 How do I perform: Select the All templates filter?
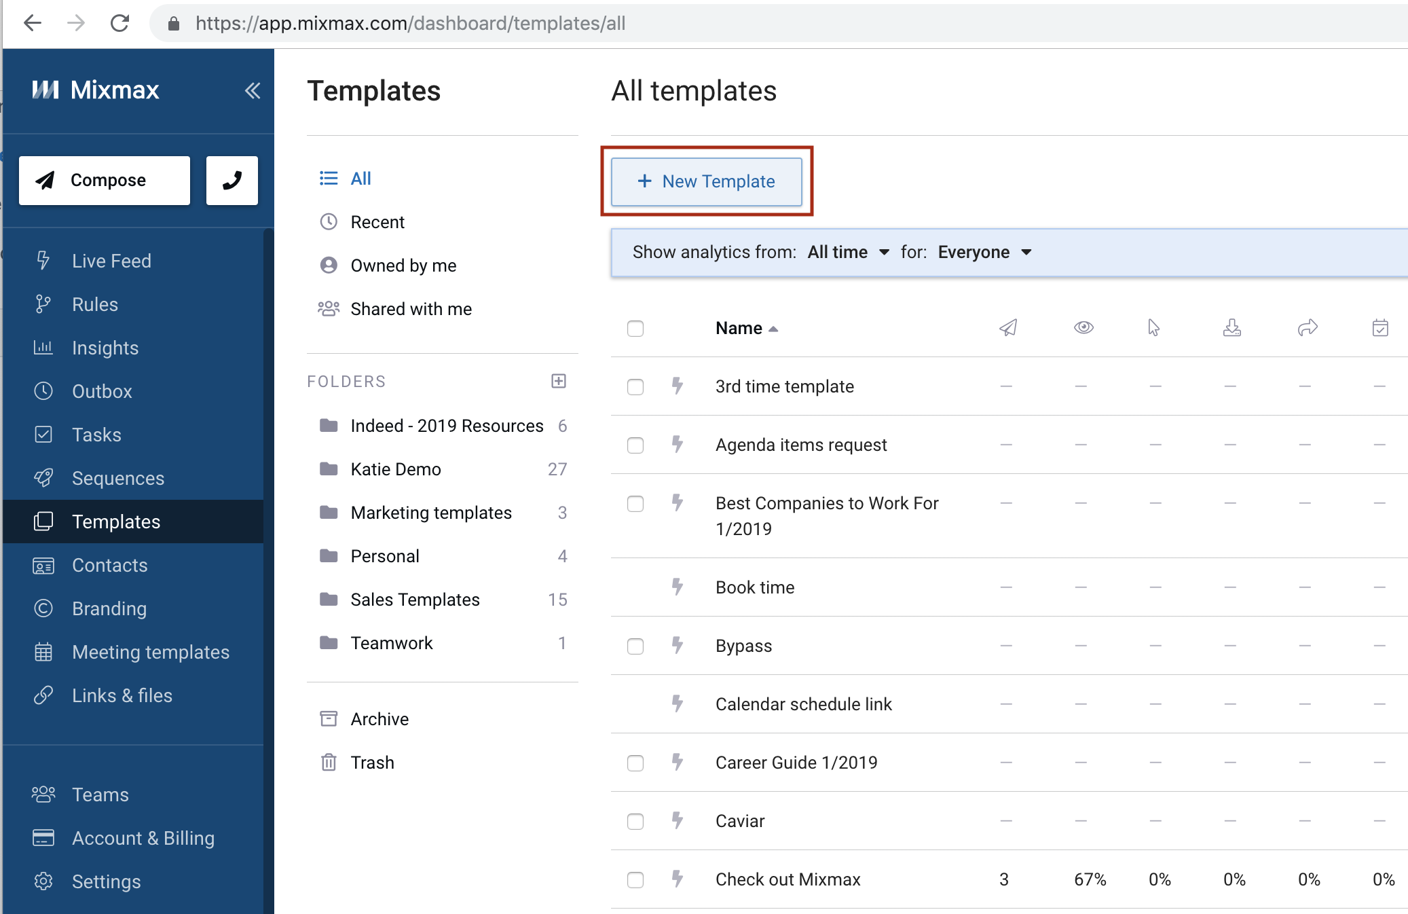coord(360,179)
